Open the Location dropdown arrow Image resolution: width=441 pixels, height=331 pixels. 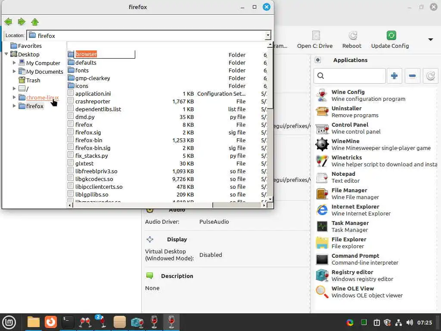click(268, 35)
